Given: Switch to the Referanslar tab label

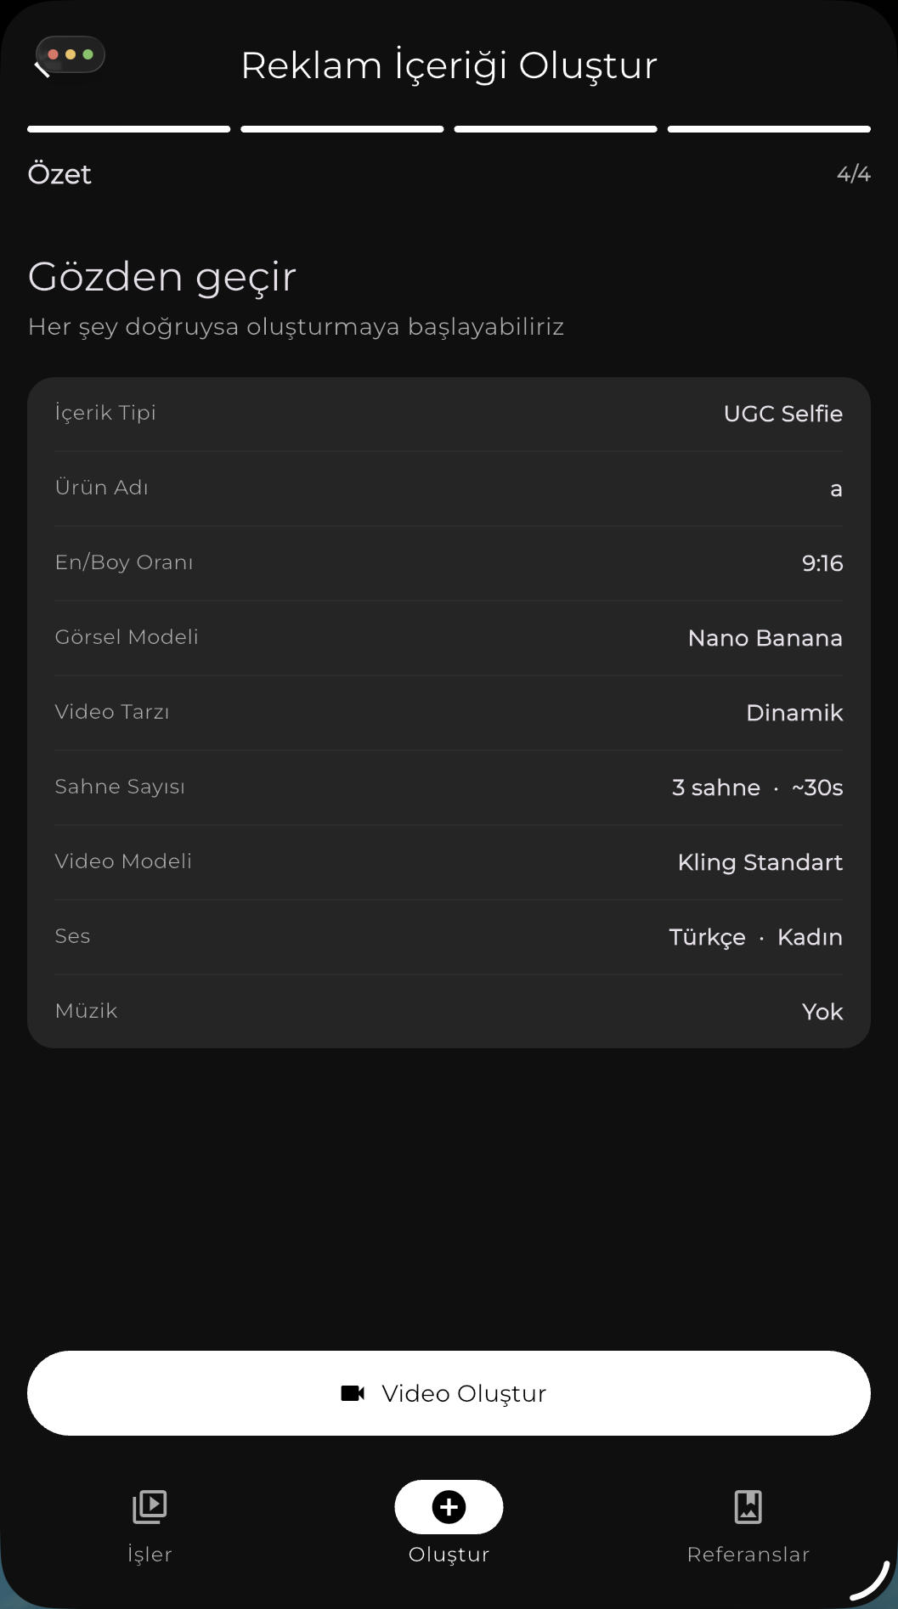Looking at the screenshot, I should (748, 1555).
